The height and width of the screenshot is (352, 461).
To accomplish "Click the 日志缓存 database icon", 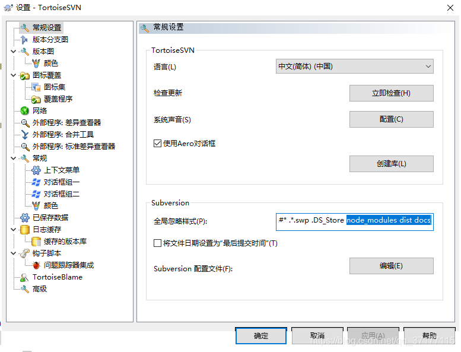I will pyautogui.click(x=25, y=230).
